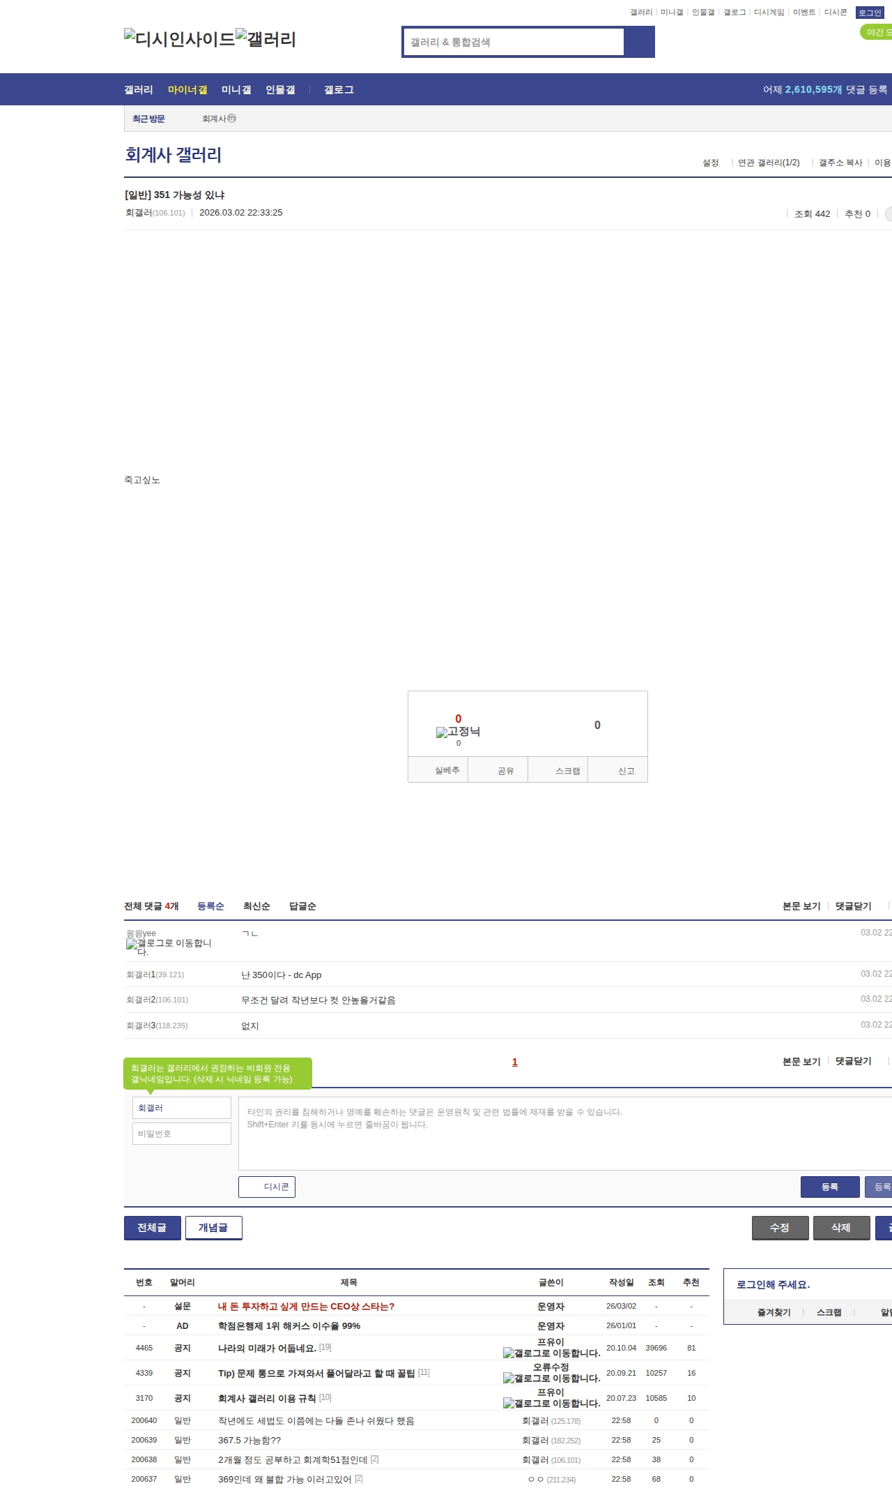892x1488 pixels.
Task: Expand the 연관 갤러리(1/2) list
Action: 769,163
